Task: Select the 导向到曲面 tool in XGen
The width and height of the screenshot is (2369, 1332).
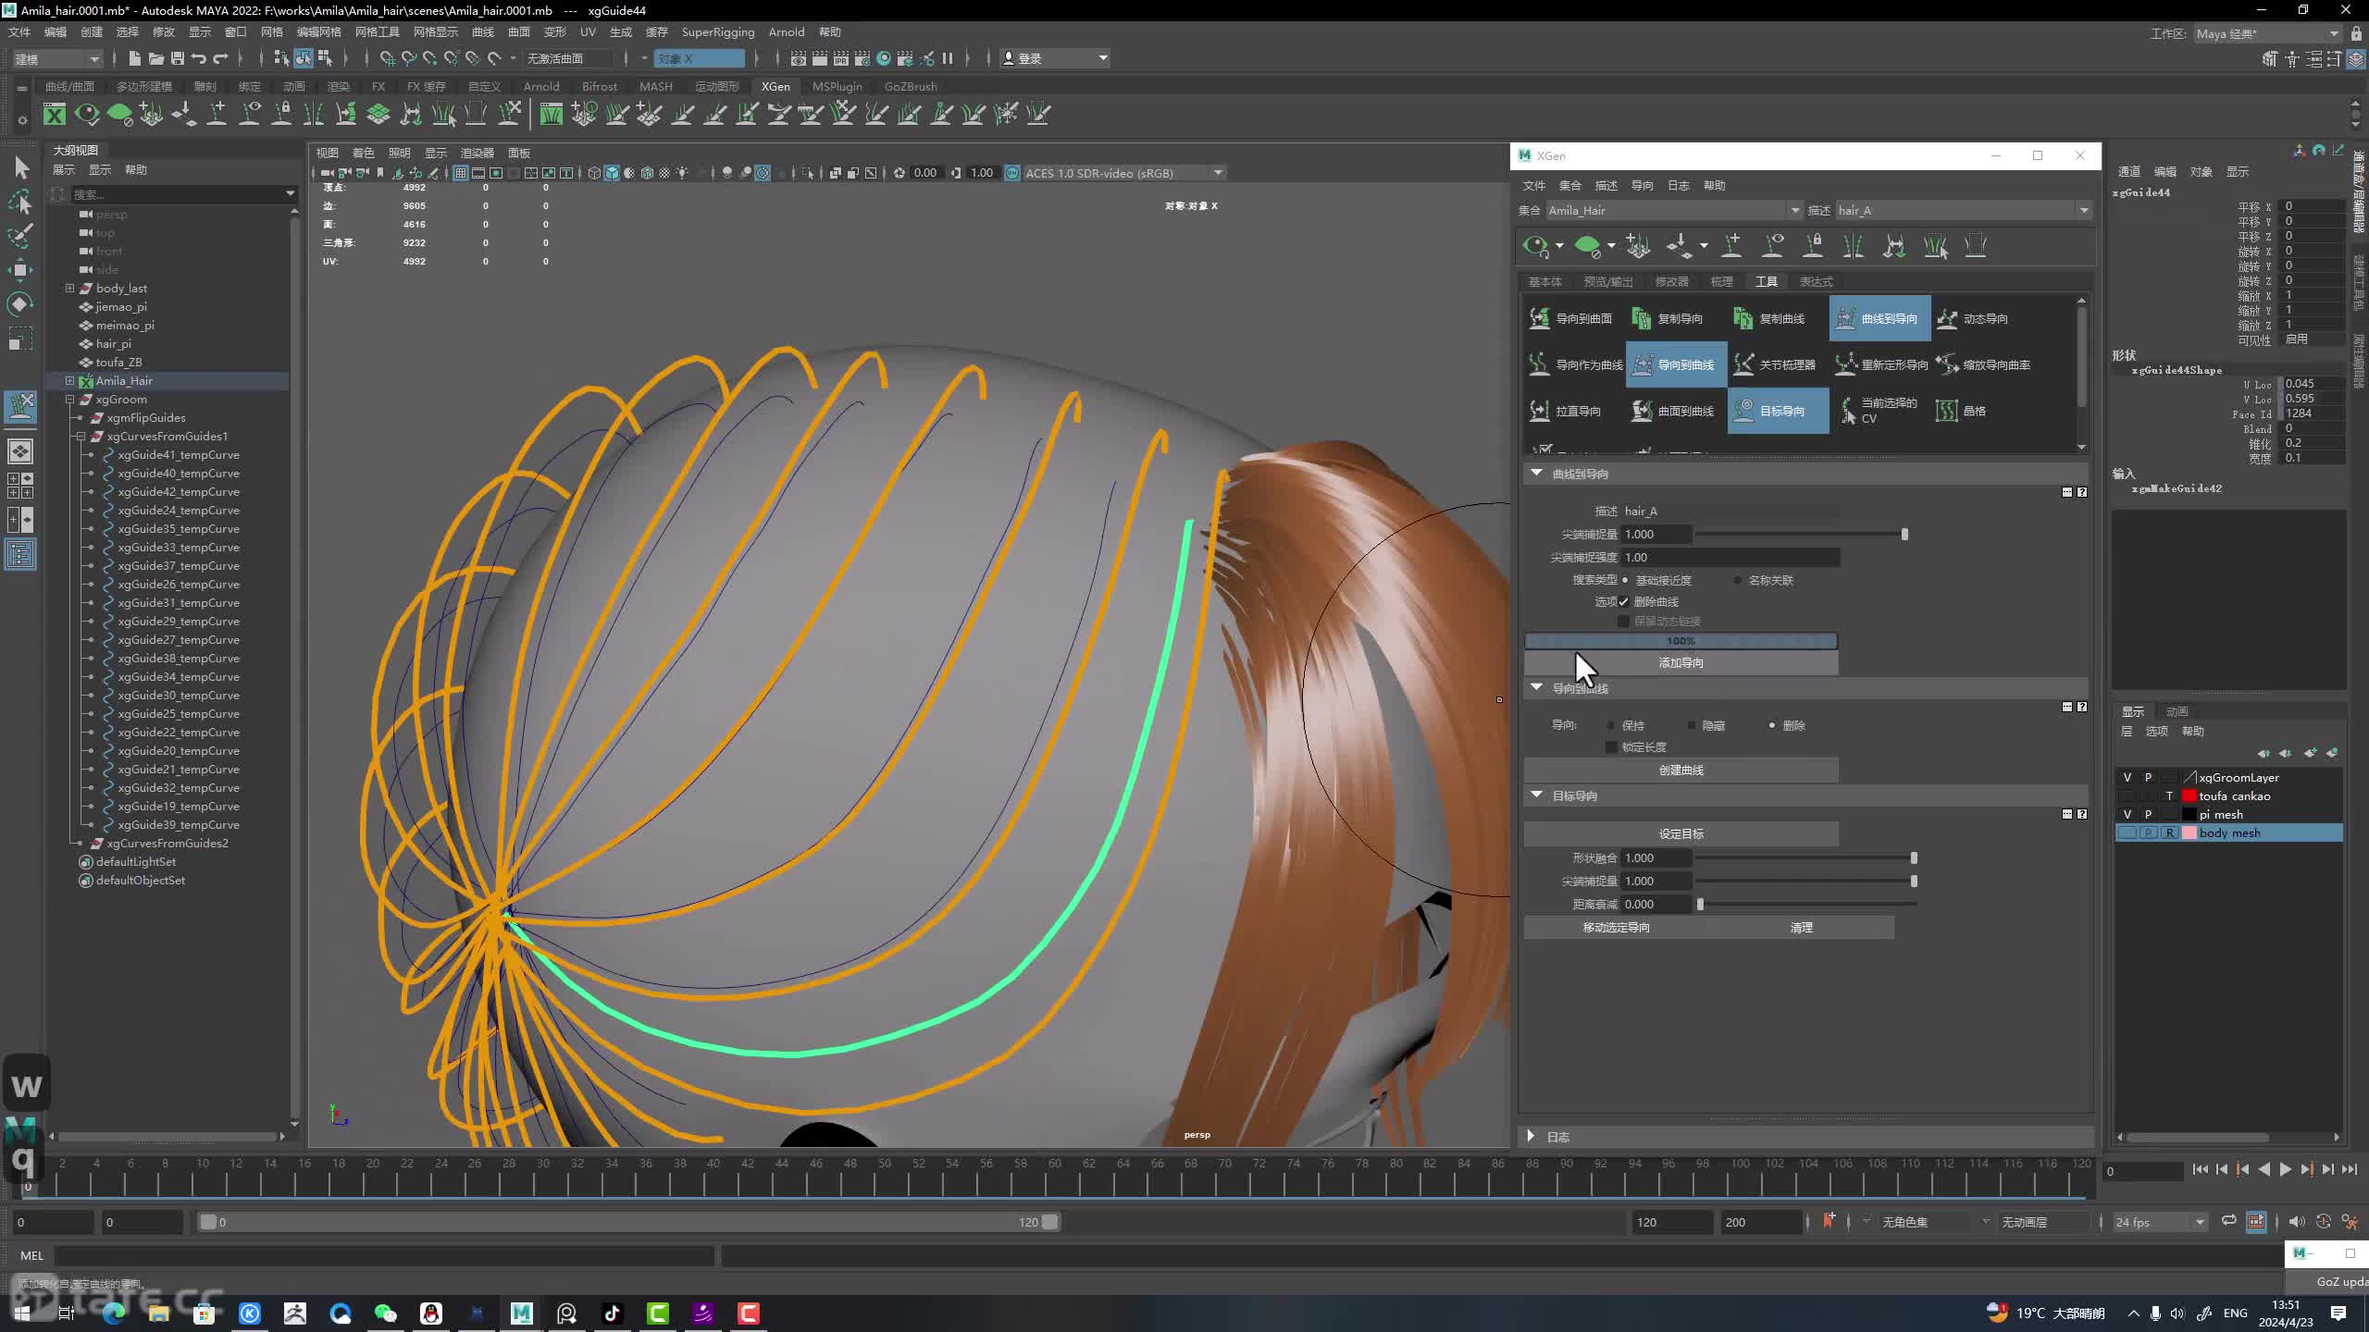Action: click(x=1570, y=318)
